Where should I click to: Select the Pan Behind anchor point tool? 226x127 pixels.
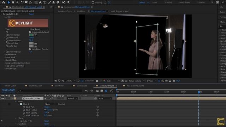coord(31,2)
